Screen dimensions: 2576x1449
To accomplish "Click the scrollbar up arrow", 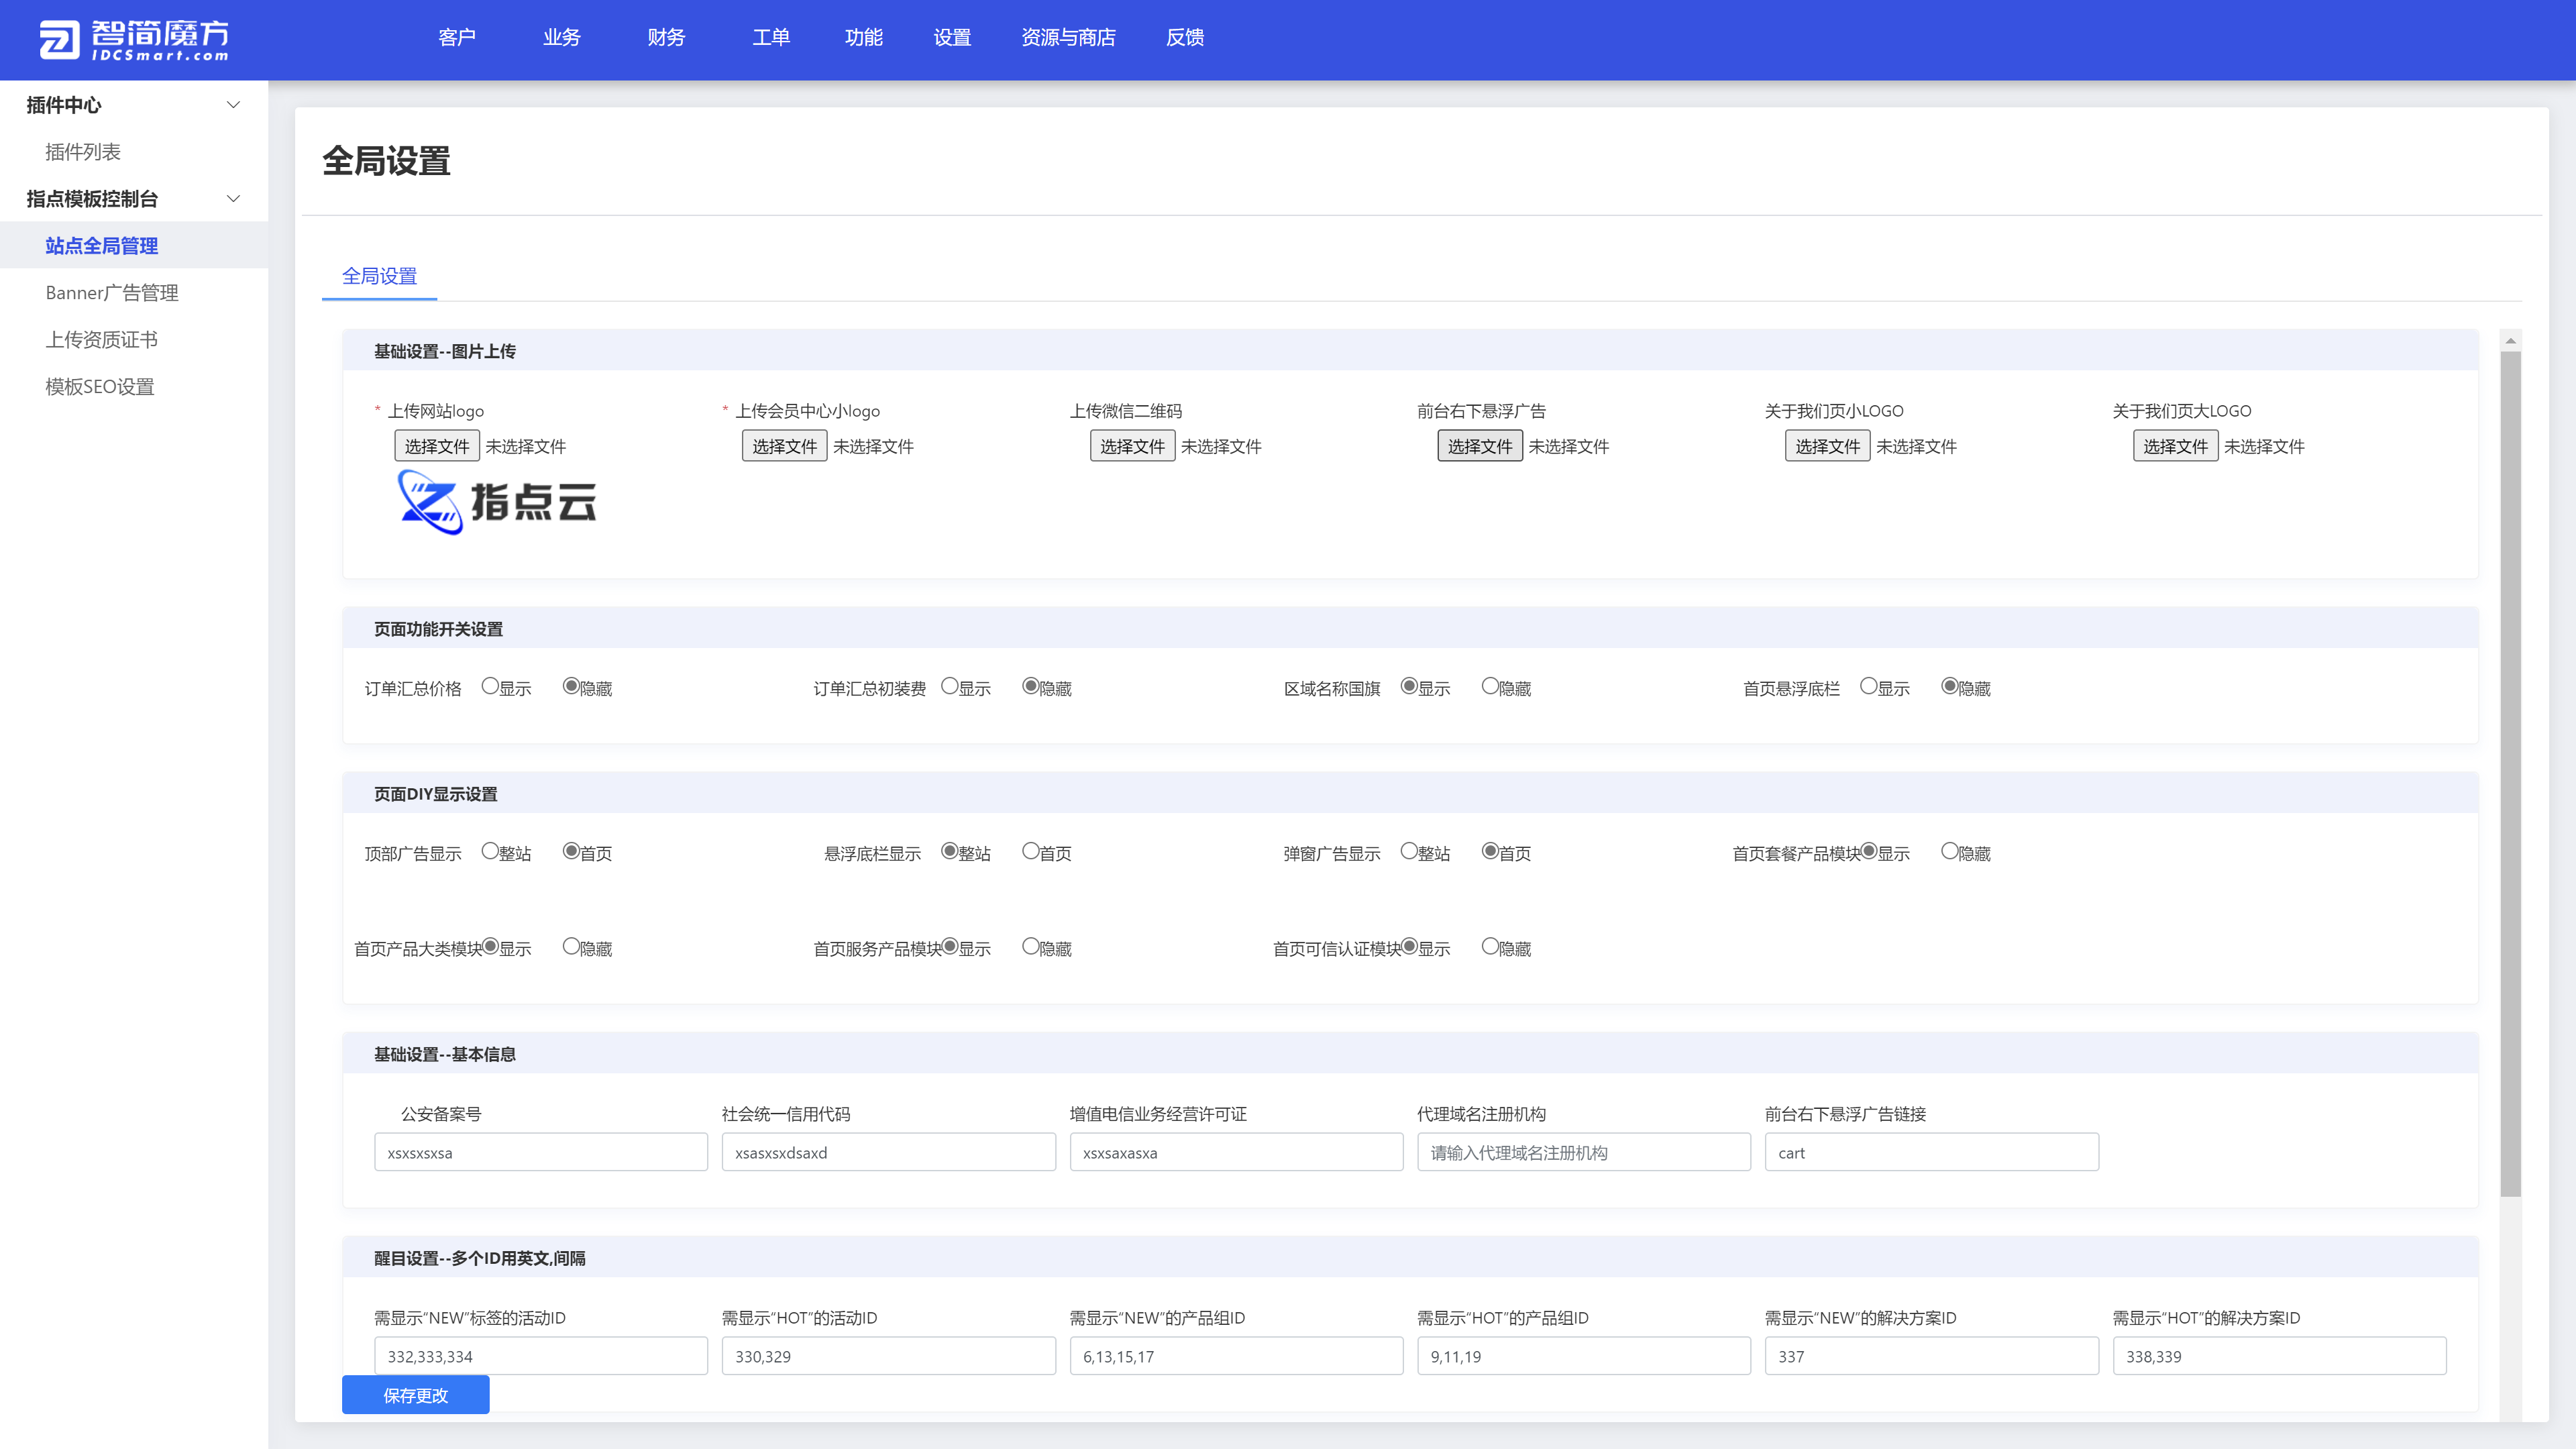I will click(x=2510, y=341).
